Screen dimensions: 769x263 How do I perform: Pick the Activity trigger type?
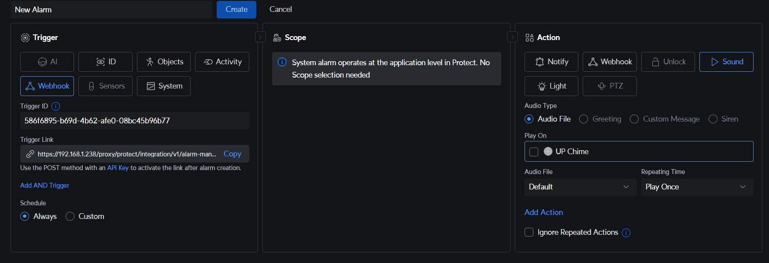pos(222,62)
